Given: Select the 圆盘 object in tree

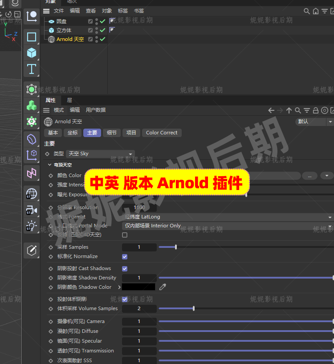Looking at the screenshot, I should point(61,21).
